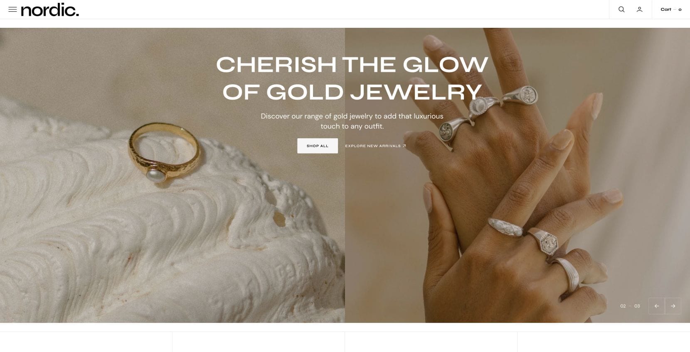Go to the previous slide arrow
Viewport: 690px width, 352px height.
point(657,306)
